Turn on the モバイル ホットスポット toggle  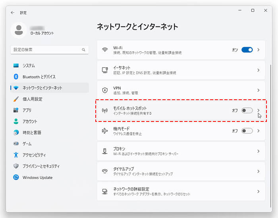click(x=247, y=111)
